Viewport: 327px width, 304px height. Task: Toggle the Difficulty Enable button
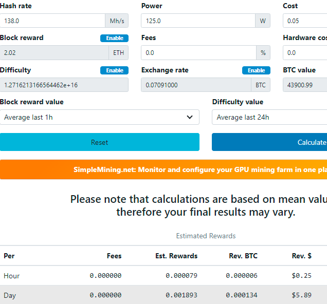click(114, 70)
